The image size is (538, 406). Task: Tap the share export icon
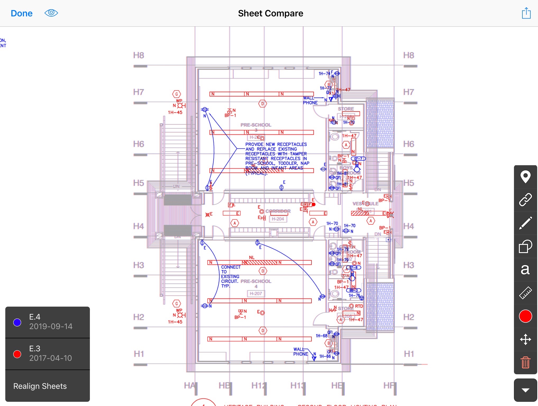click(x=526, y=13)
